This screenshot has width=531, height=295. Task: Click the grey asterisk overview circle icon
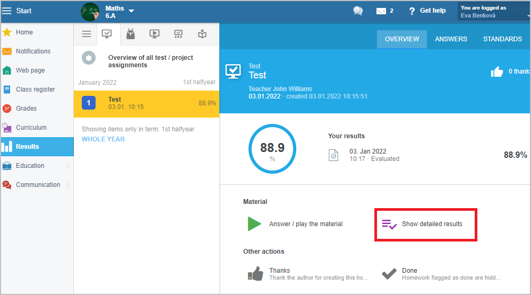89,58
